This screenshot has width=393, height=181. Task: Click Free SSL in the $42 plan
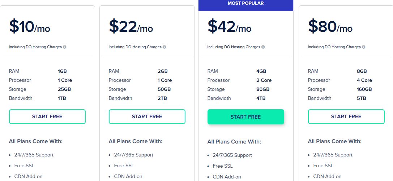pos(223,166)
